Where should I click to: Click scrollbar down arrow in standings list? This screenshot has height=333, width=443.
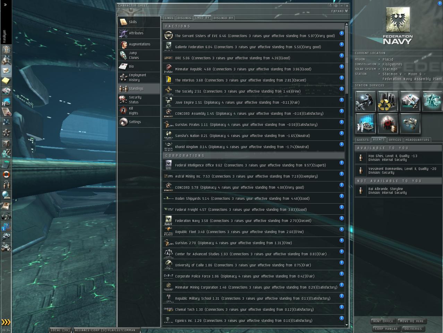coord(346,325)
